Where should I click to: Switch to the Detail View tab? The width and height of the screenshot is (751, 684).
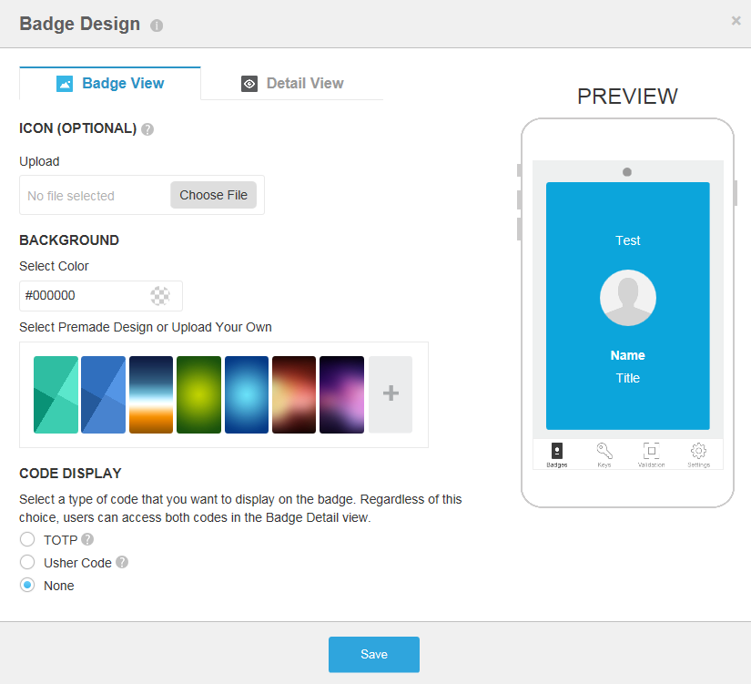click(x=292, y=84)
